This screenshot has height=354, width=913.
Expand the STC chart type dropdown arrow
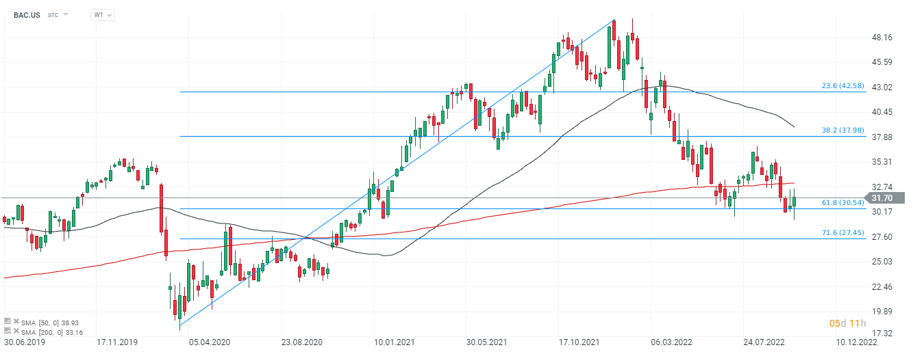click(x=66, y=14)
